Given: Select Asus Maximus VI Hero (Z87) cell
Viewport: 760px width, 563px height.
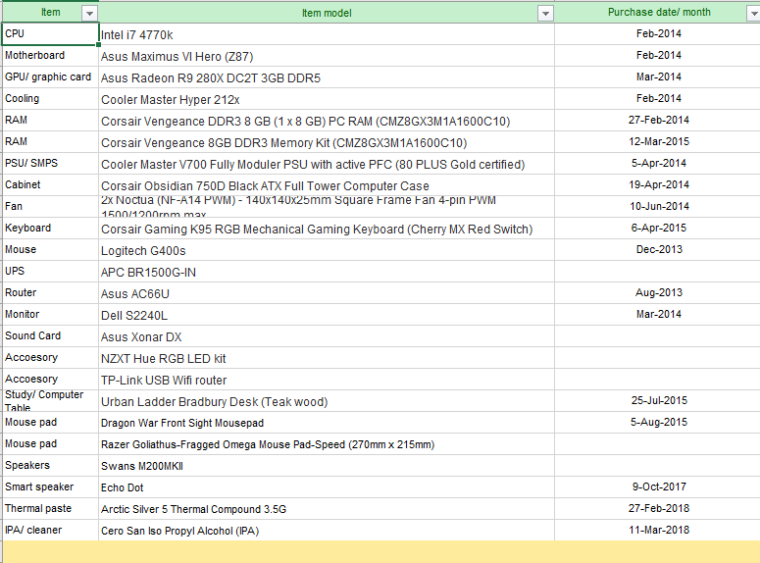Looking at the screenshot, I should pos(327,55).
